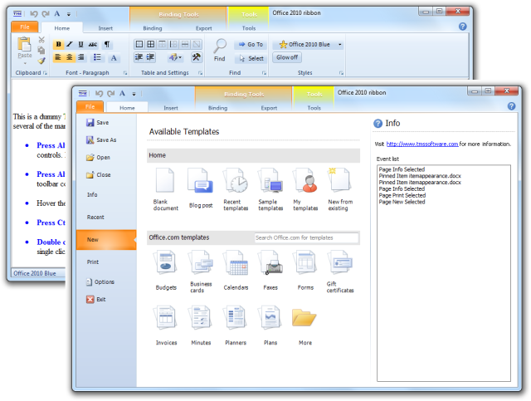The image size is (531, 401).
Task: Open the Insert tab in back window
Action: tap(105, 28)
